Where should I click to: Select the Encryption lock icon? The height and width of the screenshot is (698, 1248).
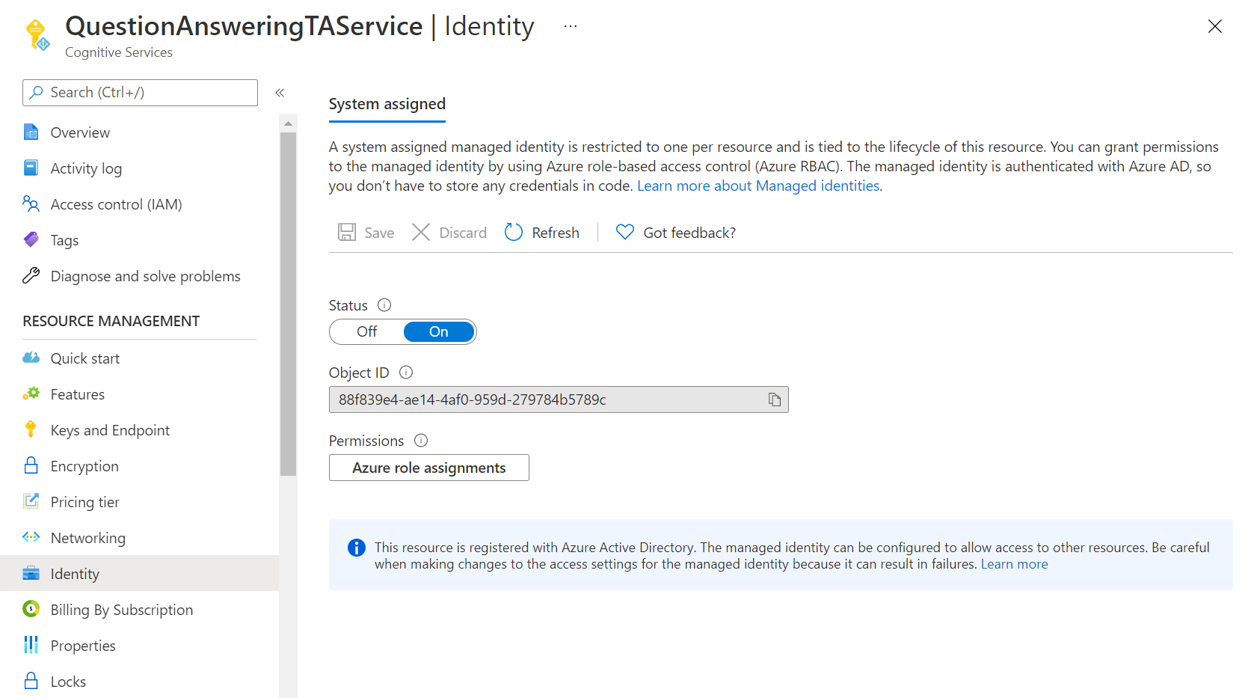(x=31, y=465)
